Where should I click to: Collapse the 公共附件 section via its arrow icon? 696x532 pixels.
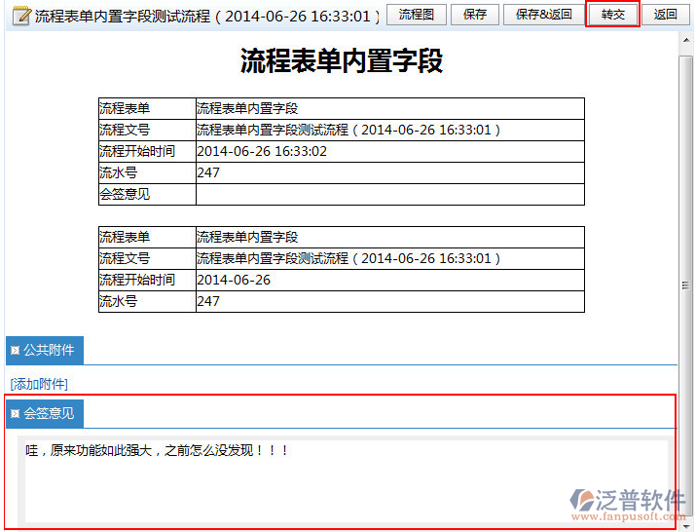point(15,351)
